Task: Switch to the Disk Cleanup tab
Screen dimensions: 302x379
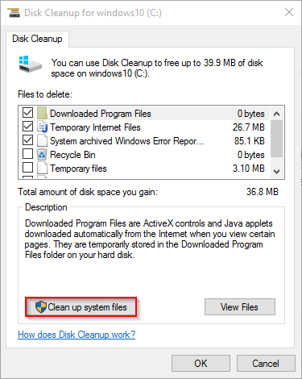Action: click(37, 39)
